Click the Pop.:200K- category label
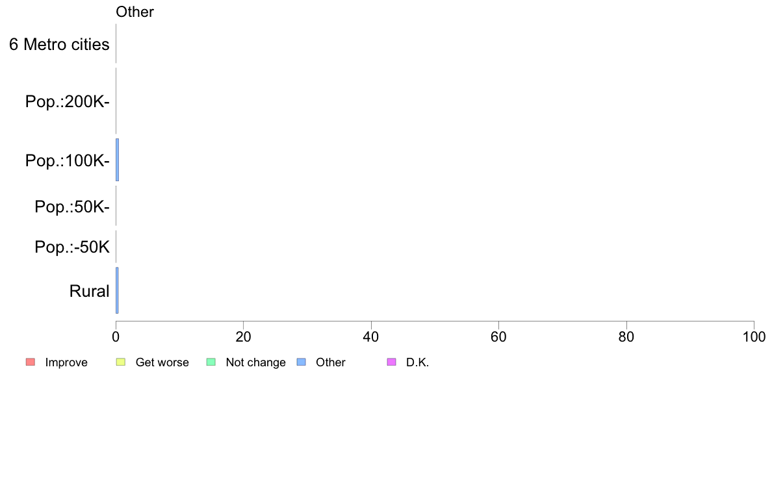 (x=68, y=101)
